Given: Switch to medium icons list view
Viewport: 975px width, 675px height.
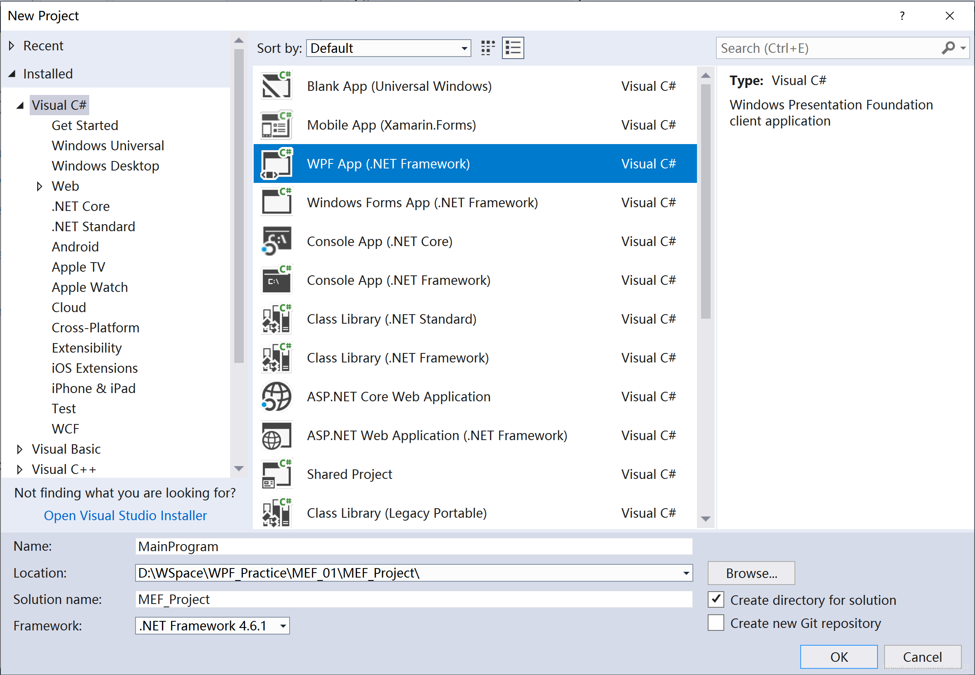Looking at the screenshot, I should pos(513,48).
